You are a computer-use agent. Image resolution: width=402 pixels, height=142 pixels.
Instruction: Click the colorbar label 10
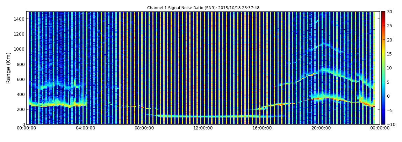pos(390,68)
